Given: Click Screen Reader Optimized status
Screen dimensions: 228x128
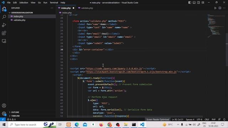Looking at the screenshot, I should click(158, 119).
